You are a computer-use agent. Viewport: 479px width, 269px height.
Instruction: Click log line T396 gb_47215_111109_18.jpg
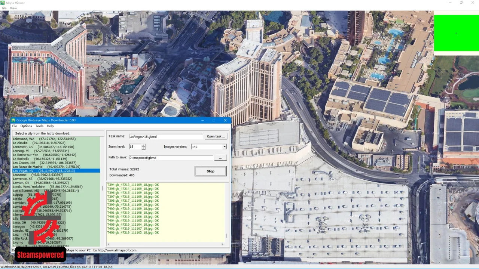coord(133,193)
